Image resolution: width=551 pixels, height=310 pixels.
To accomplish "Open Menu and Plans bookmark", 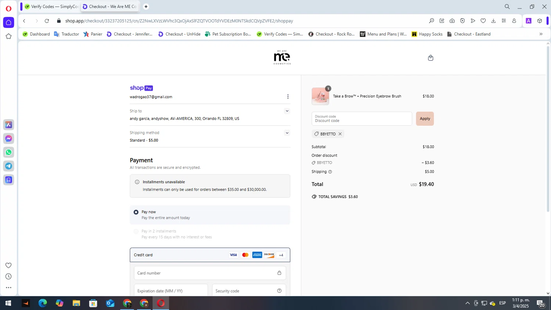I will click(383, 34).
